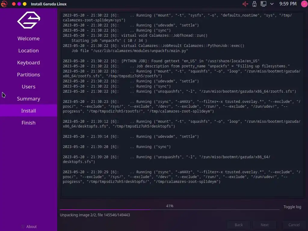Open the clock showing 9:59 PM
Viewport: 308px width, 231px height.
click(x=288, y=4)
